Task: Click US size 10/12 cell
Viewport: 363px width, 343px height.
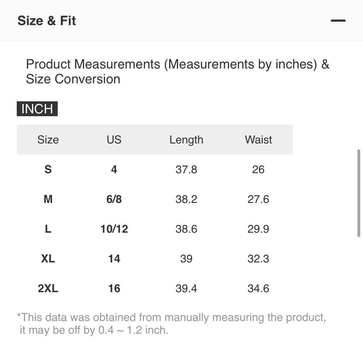Action: pos(114,229)
